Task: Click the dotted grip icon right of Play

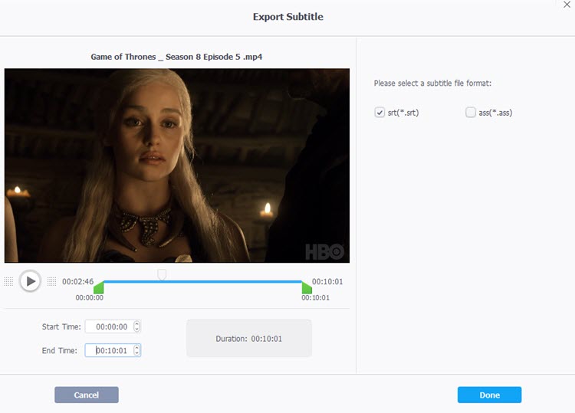Action: pyautogui.click(x=51, y=281)
